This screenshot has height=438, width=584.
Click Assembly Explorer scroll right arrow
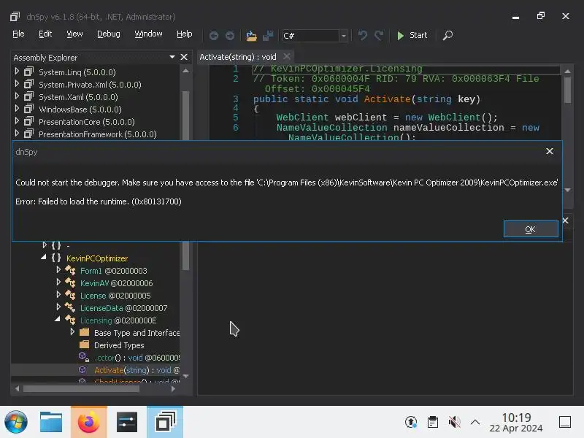173,388
